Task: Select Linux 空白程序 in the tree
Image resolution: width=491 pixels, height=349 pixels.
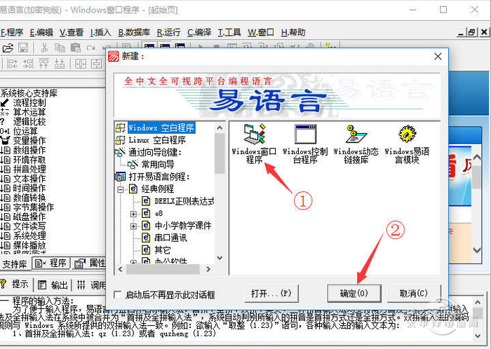Action: tap(157, 139)
